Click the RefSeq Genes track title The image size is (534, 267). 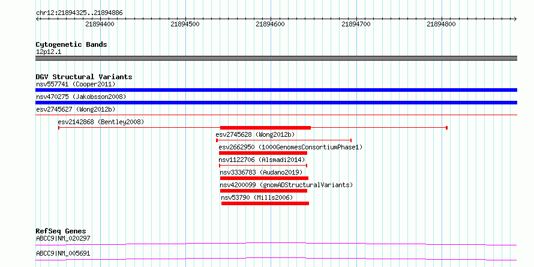61,231
